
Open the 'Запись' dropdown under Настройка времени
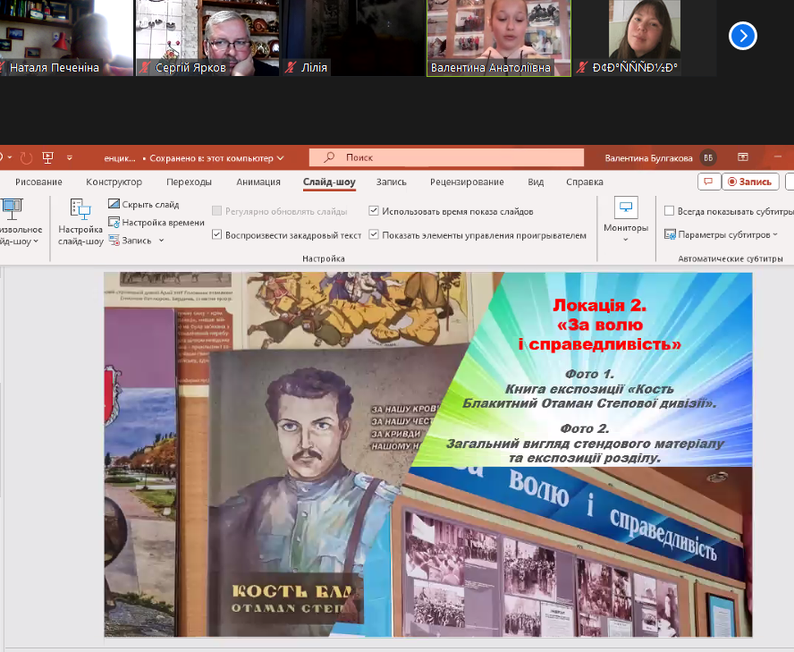161,240
